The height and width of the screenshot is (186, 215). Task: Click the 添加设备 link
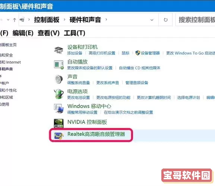(75, 53)
